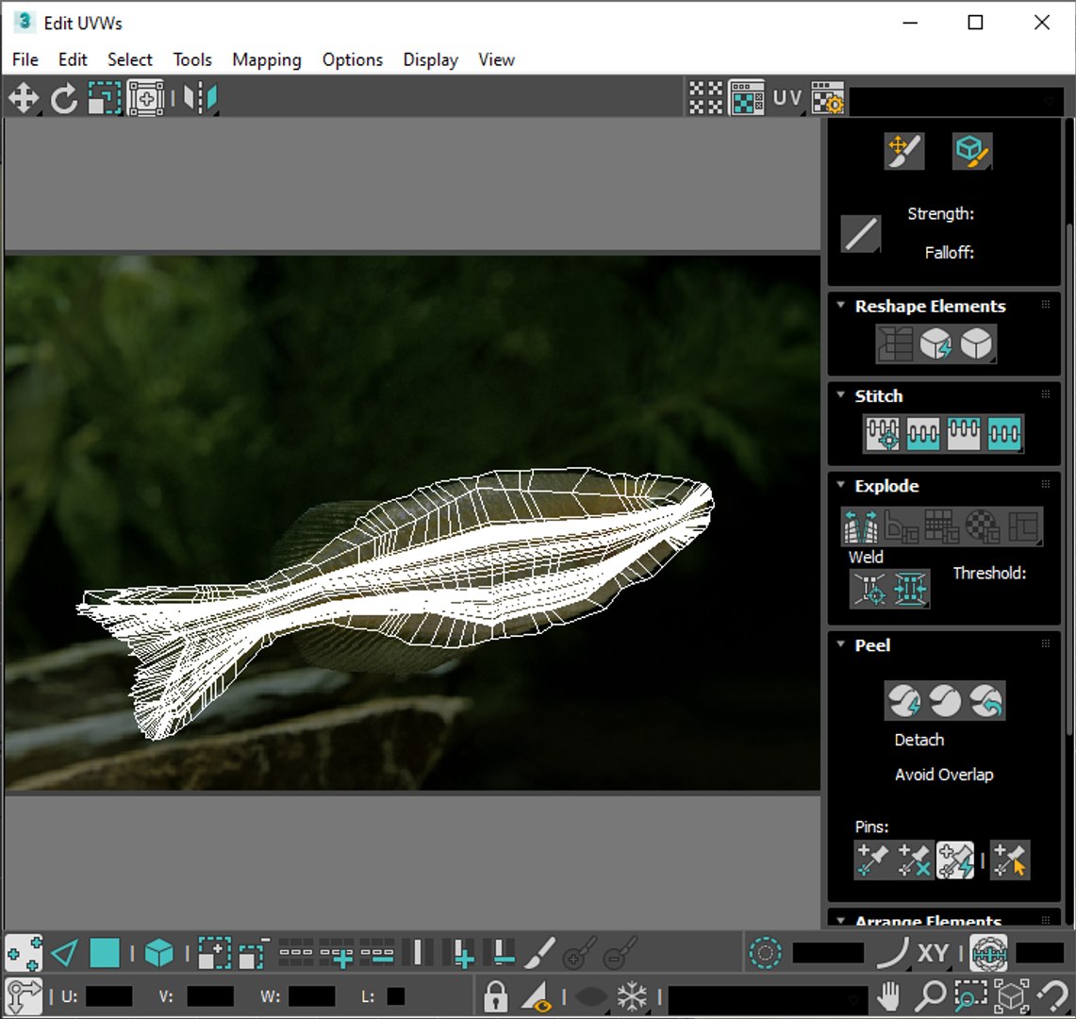This screenshot has width=1076, height=1019.
Task: Toggle Polygon sub-object mode
Action: [x=105, y=953]
